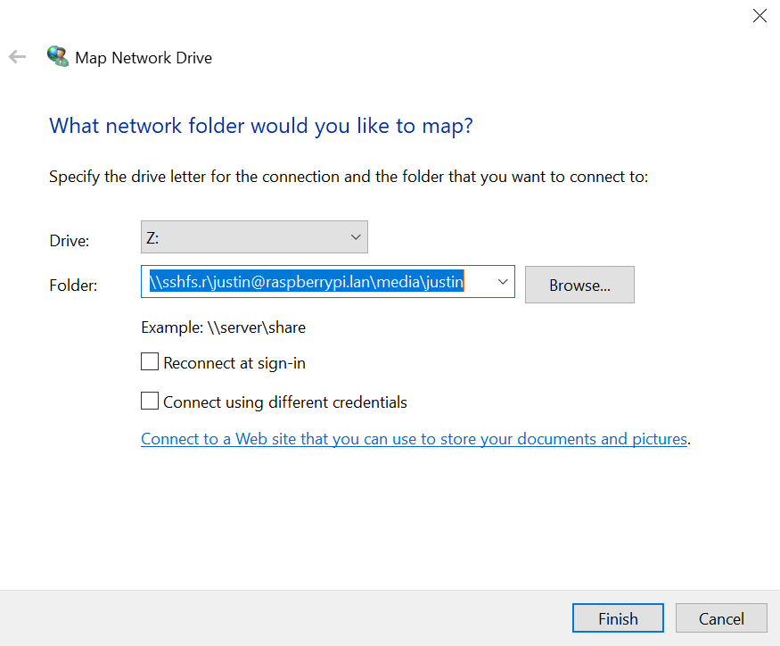Image resolution: width=780 pixels, height=646 pixels.
Task: Click the Map Network Drive title text
Action: click(x=144, y=58)
